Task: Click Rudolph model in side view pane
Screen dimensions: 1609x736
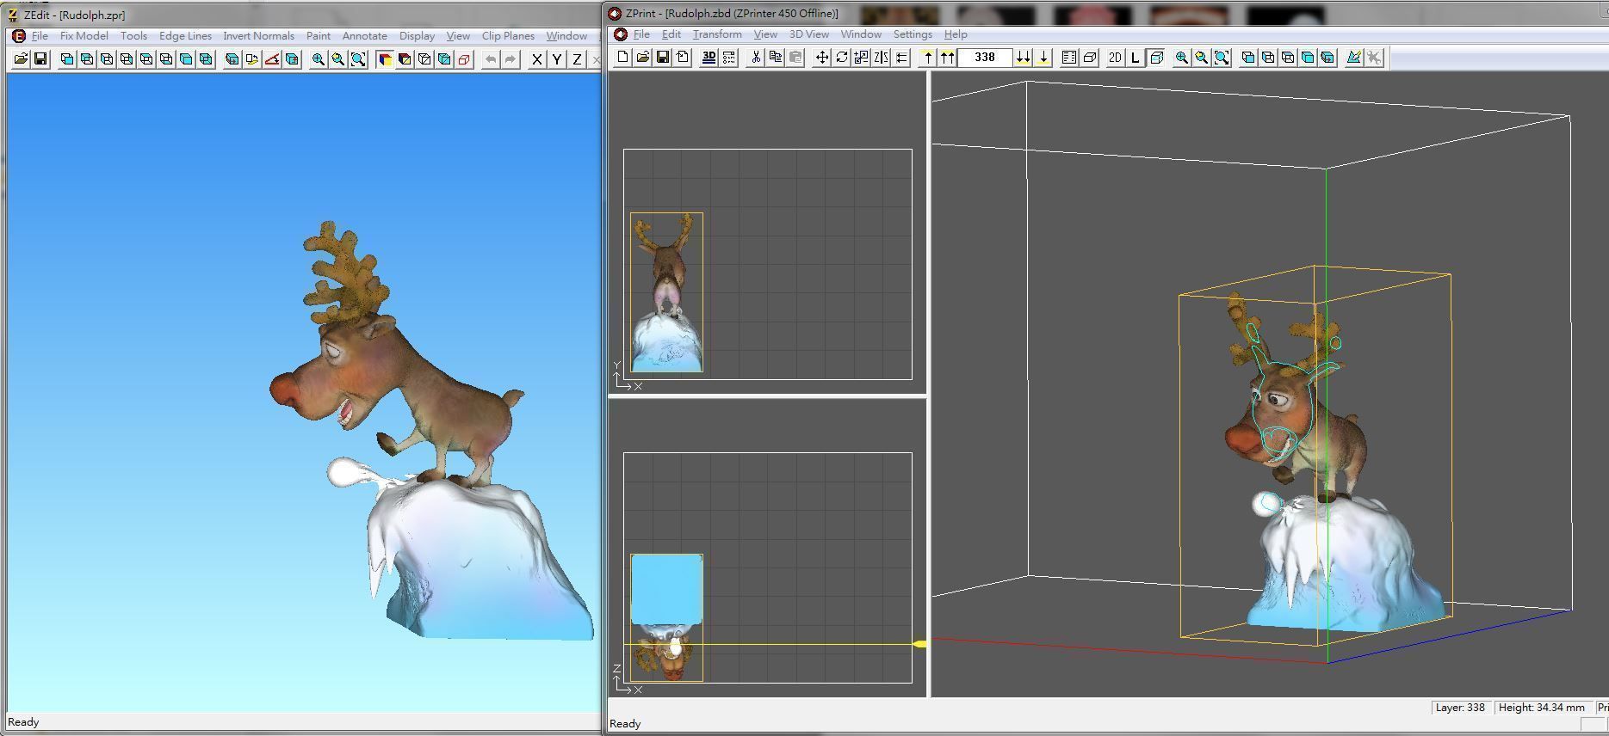Action: pyautogui.click(x=666, y=617)
